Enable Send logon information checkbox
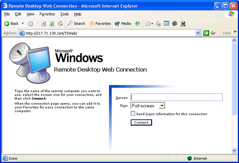Screen dimensions: 239x163 (133, 113)
